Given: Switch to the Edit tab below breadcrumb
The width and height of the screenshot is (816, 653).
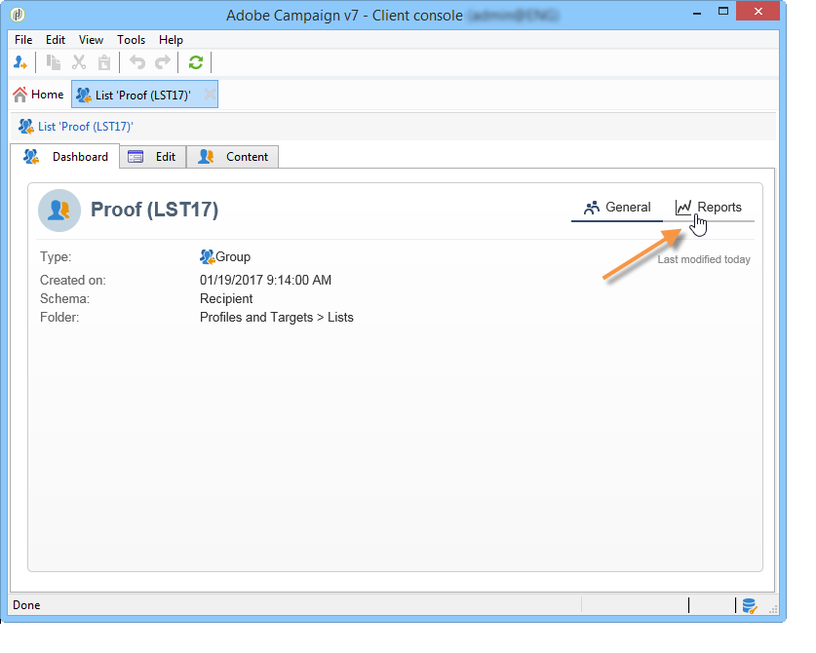Looking at the screenshot, I should click(152, 157).
